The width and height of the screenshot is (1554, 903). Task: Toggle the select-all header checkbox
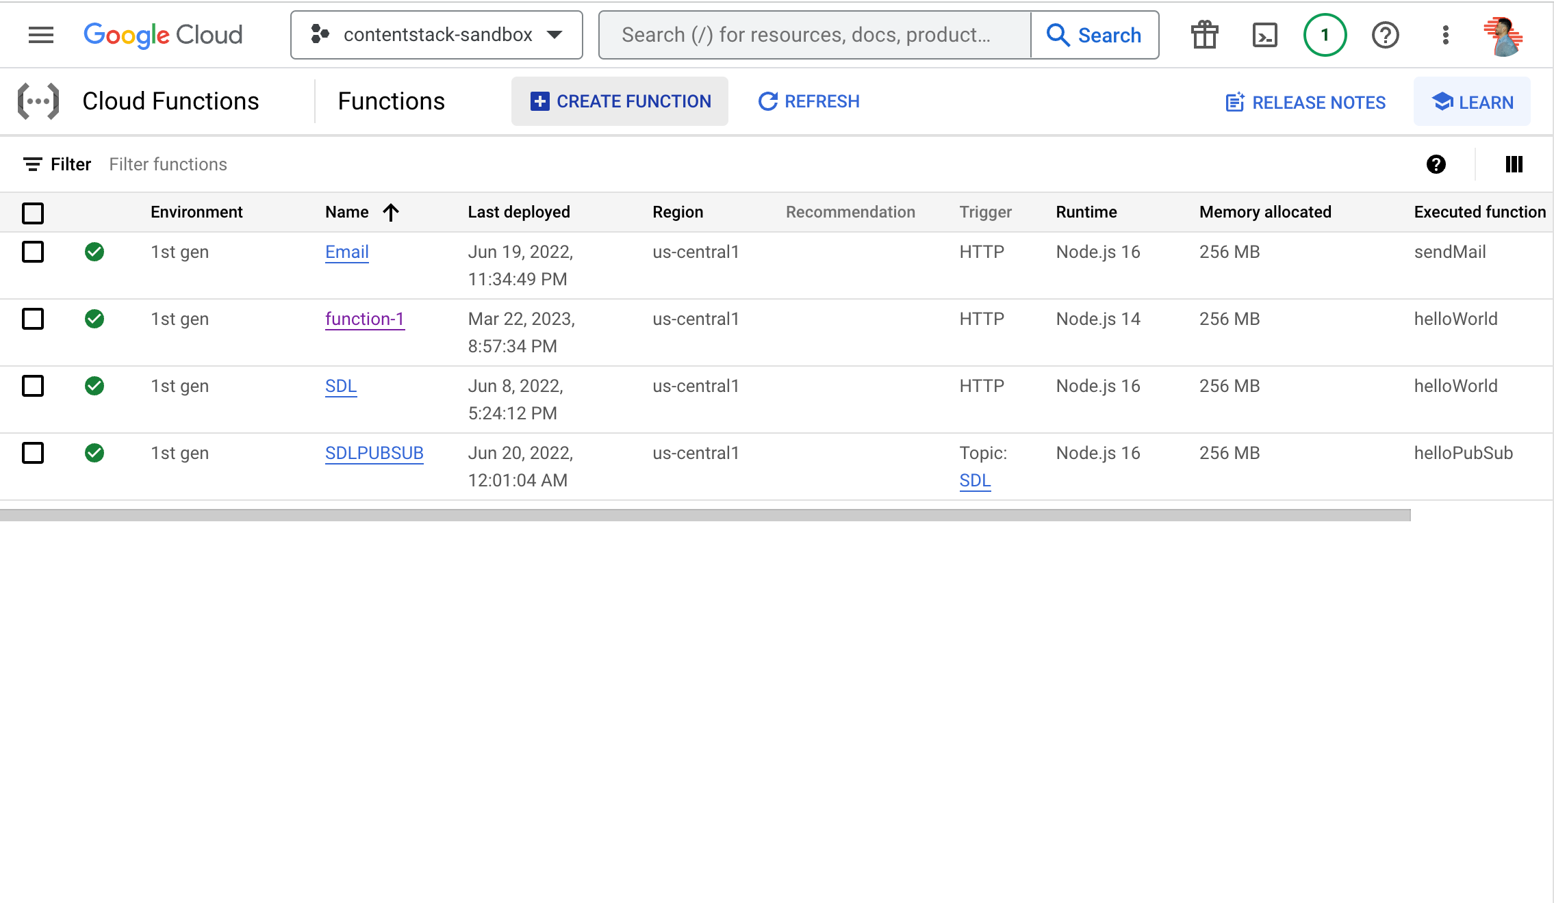(33, 213)
